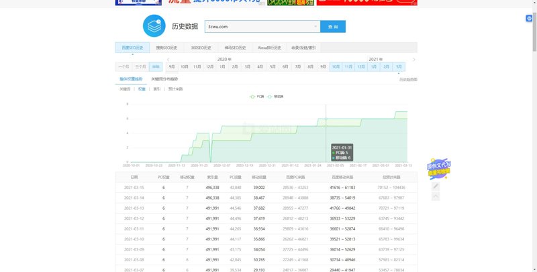The image size is (537, 272).
Task: Toggle the PC端 legend series marker
Action: click(x=256, y=96)
